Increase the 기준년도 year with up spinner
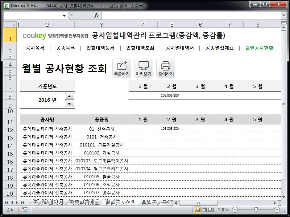The image size is (290, 217). click(70, 96)
